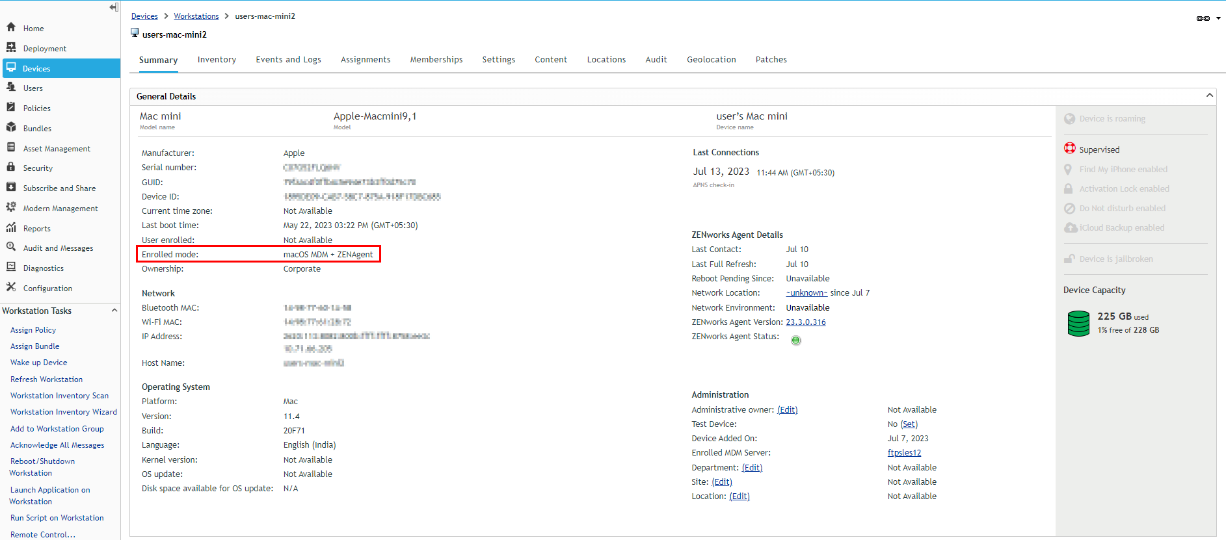Viewport: 1226px width, 540px height.
Task: Select Refresh Workstation task
Action: point(46,379)
